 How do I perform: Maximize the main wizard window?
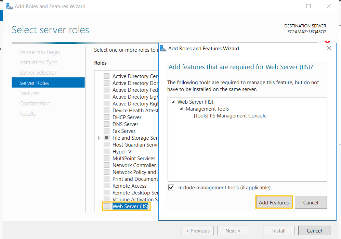(x=309, y=6)
